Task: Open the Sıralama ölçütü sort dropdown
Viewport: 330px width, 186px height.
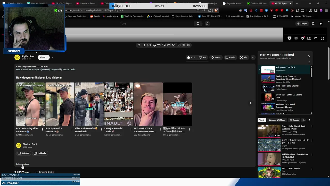Action: (44, 172)
